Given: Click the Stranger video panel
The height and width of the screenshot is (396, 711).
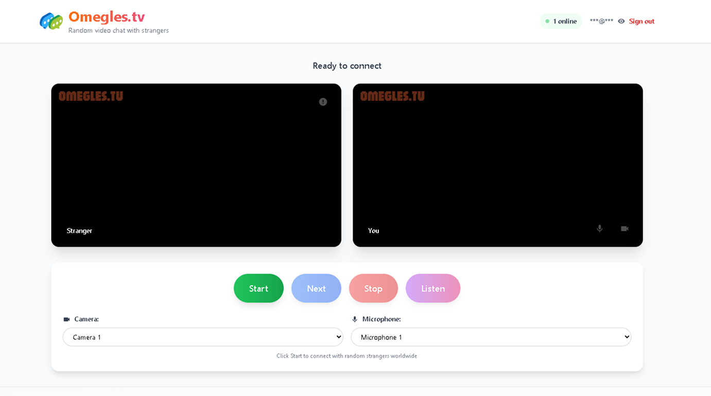Looking at the screenshot, I should coord(196,165).
